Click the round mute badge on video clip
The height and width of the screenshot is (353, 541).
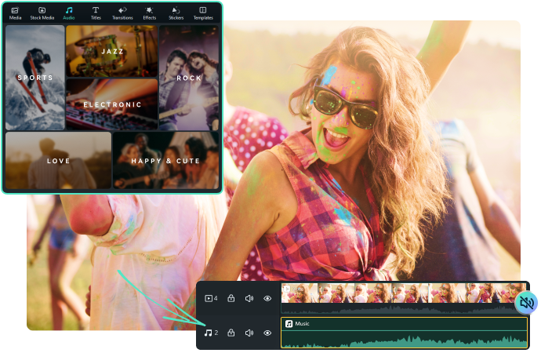(526, 303)
